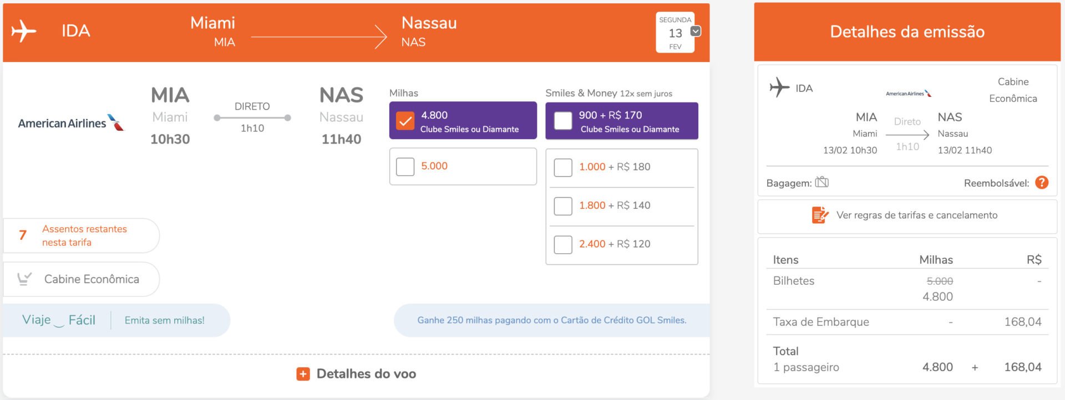Screen dimensions: 1065x400
Task: Click the airplane icon beside IDA header
Action: (x=23, y=31)
